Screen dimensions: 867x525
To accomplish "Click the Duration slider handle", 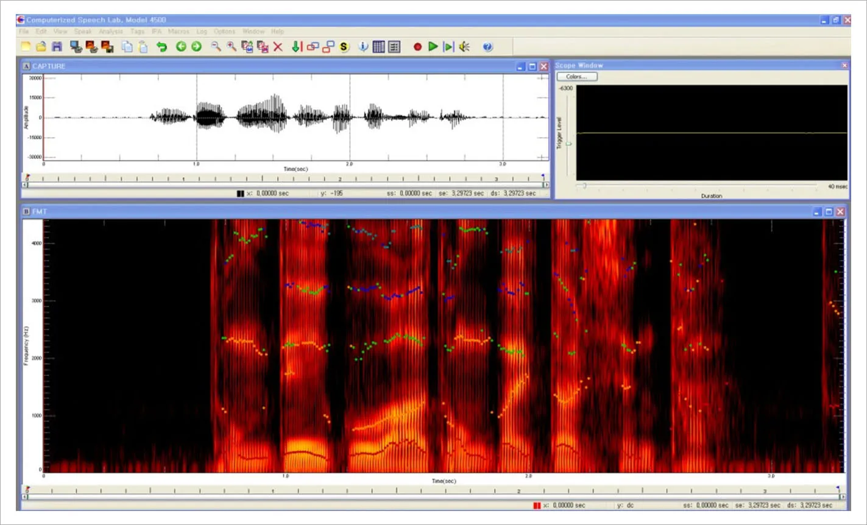I will click(584, 185).
